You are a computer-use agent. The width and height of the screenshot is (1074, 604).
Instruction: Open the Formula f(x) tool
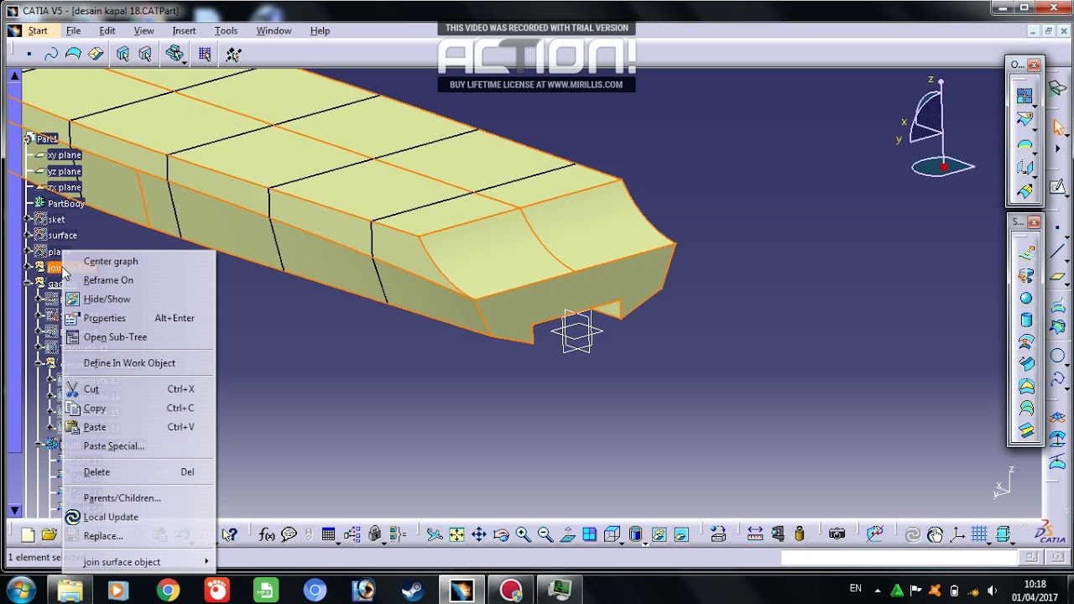pos(267,534)
